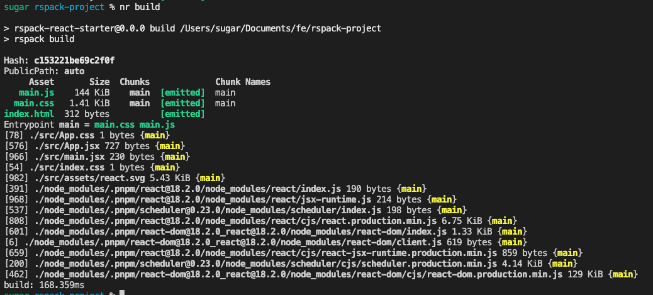Click the react-dom/client.js 619 bytes line
Screen dimensions: 653x295
[265, 242]
